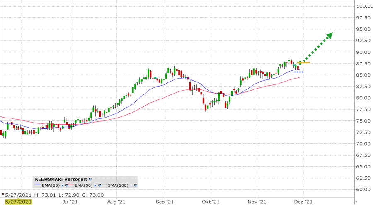The image size is (373, 207).
Task: Select the blue dotted support line
Action: pyautogui.click(x=298, y=72)
